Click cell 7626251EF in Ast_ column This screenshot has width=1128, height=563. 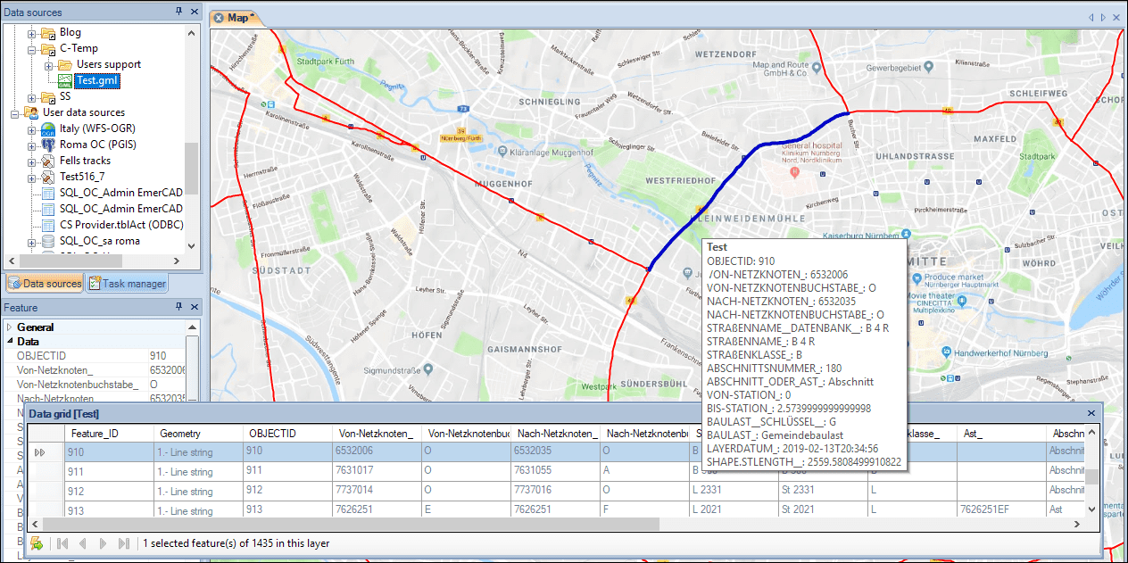click(x=1002, y=510)
